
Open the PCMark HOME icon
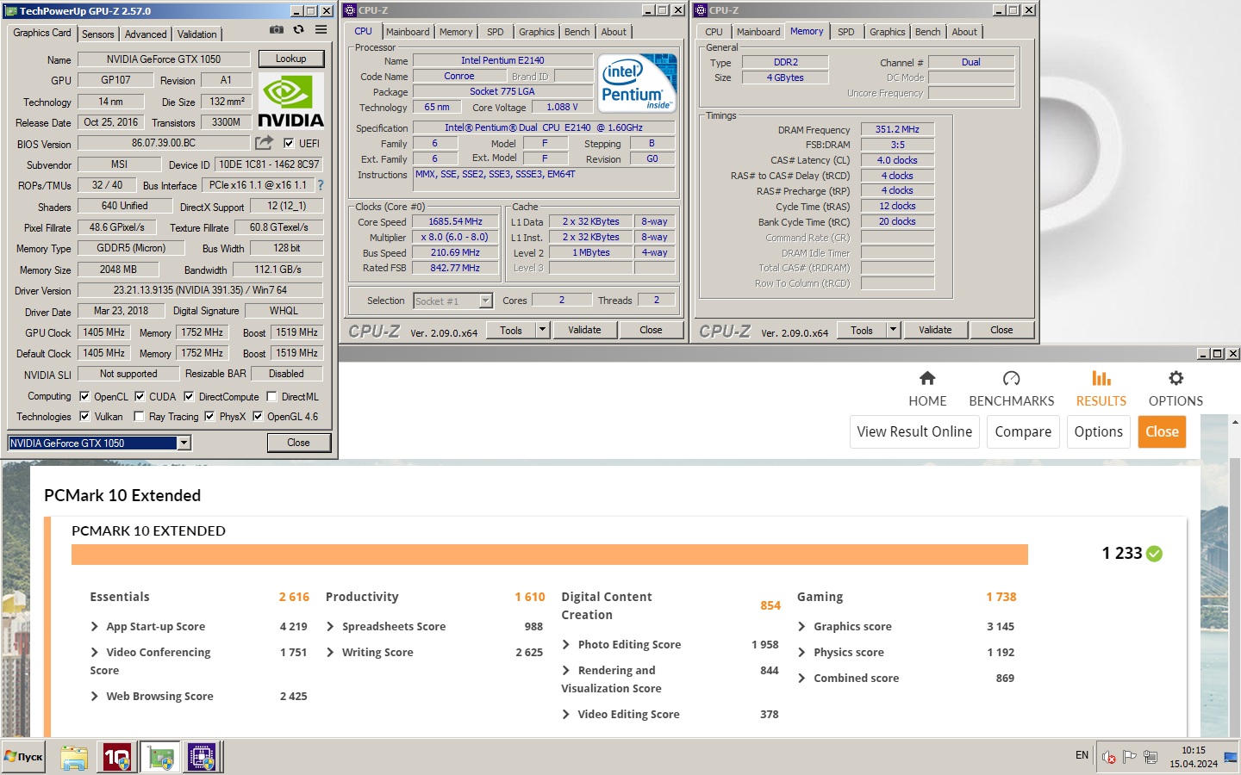pyautogui.click(x=927, y=378)
